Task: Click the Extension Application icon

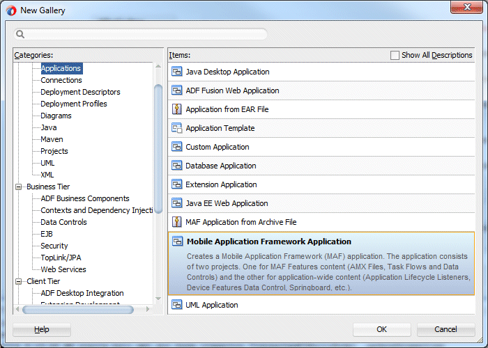Action: tap(177, 184)
